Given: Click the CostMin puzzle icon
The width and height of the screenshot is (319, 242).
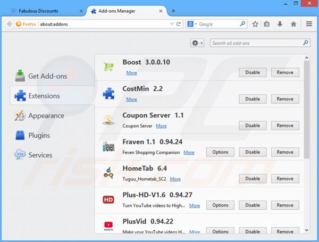Looking at the screenshot, I should point(108,93).
